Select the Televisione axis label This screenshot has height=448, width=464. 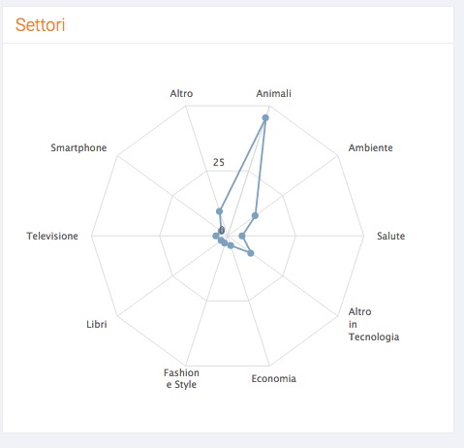click(52, 236)
